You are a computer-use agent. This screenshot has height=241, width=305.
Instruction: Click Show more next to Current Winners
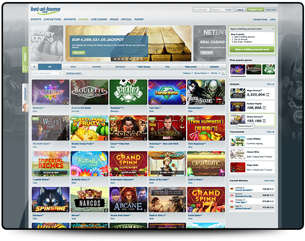[x=269, y=180]
